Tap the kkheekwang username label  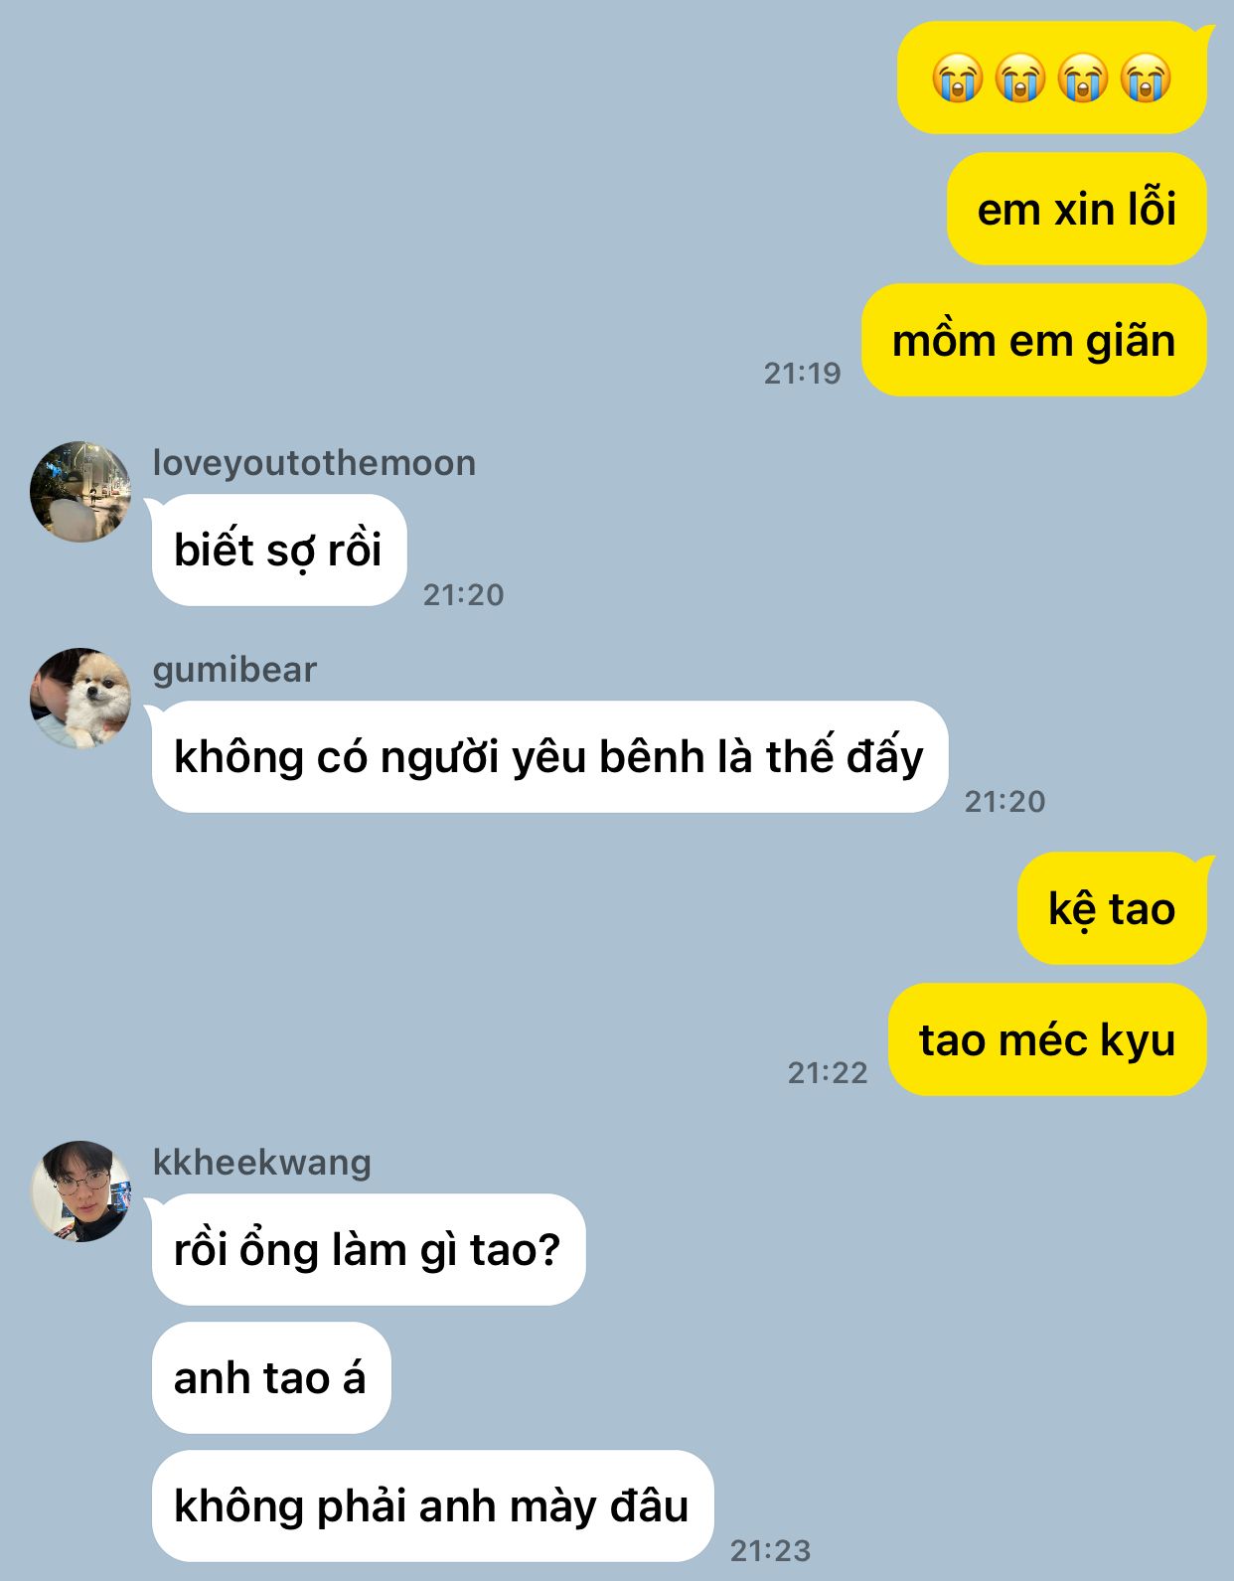[262, 1162]
